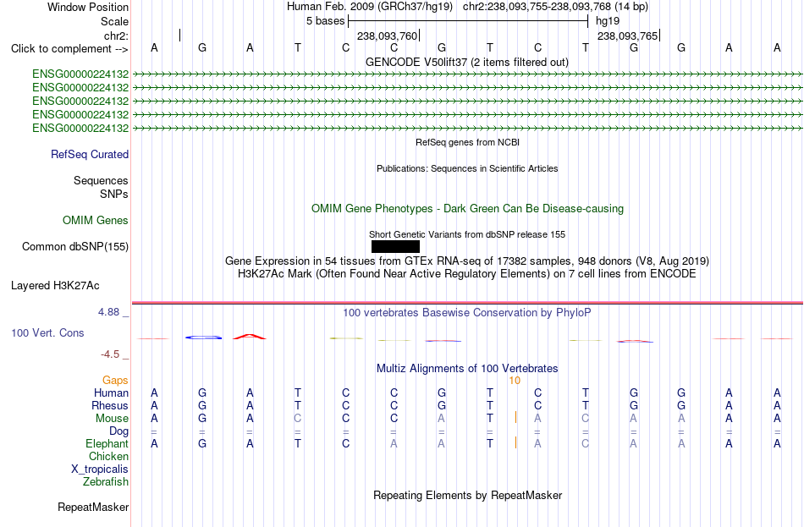Click the 'Click to complement -->' label
The width and height of the screenshot is (804, 527).
pyautogui.click(x=69, y=49)
